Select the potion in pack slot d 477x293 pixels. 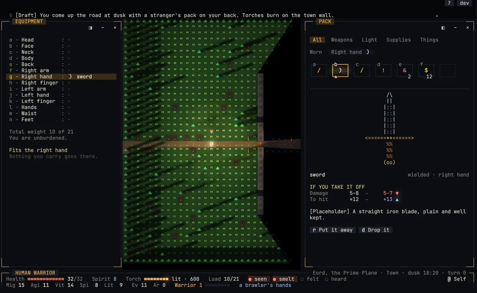[x=383, y=71]
